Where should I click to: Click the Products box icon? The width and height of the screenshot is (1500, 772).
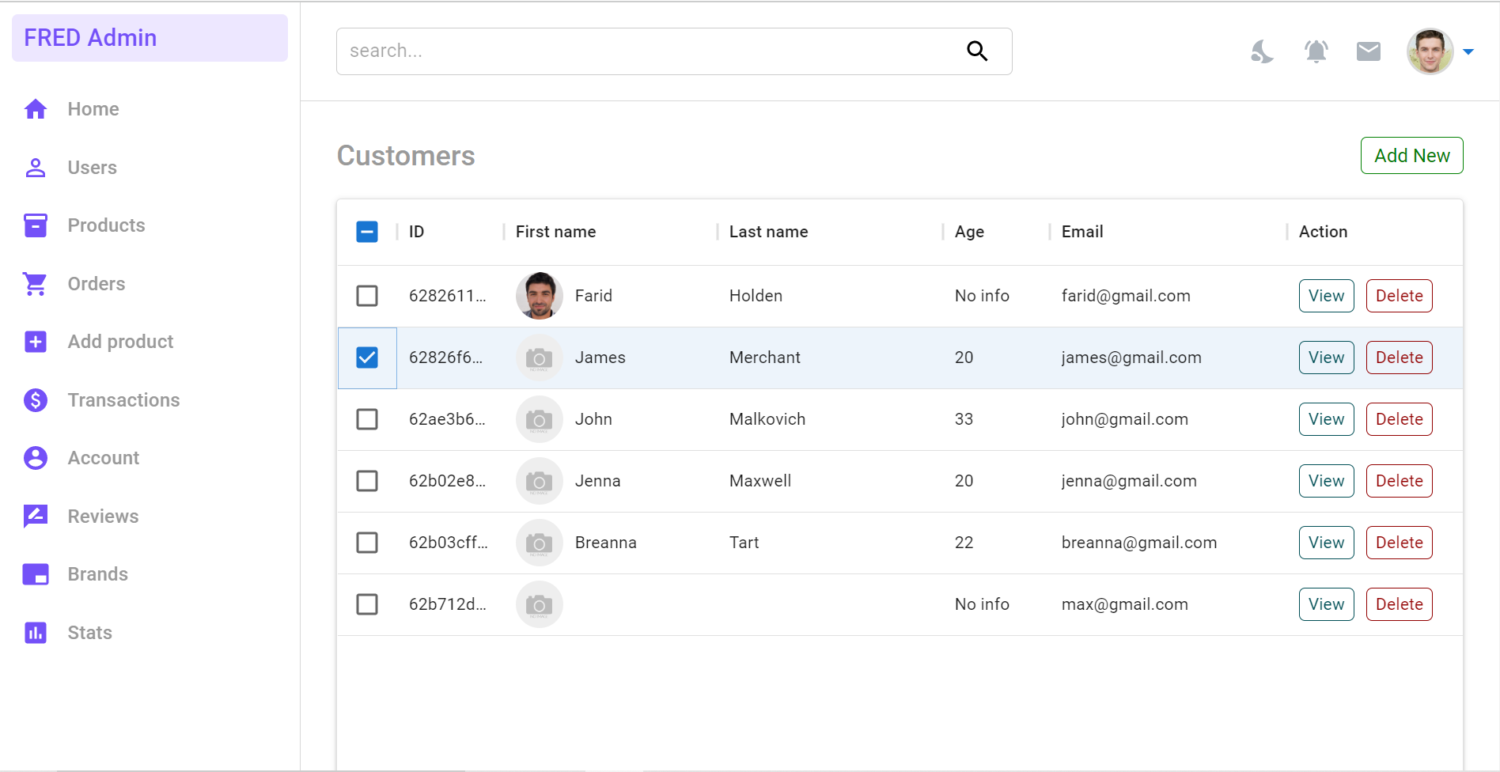tap(36, 225)
